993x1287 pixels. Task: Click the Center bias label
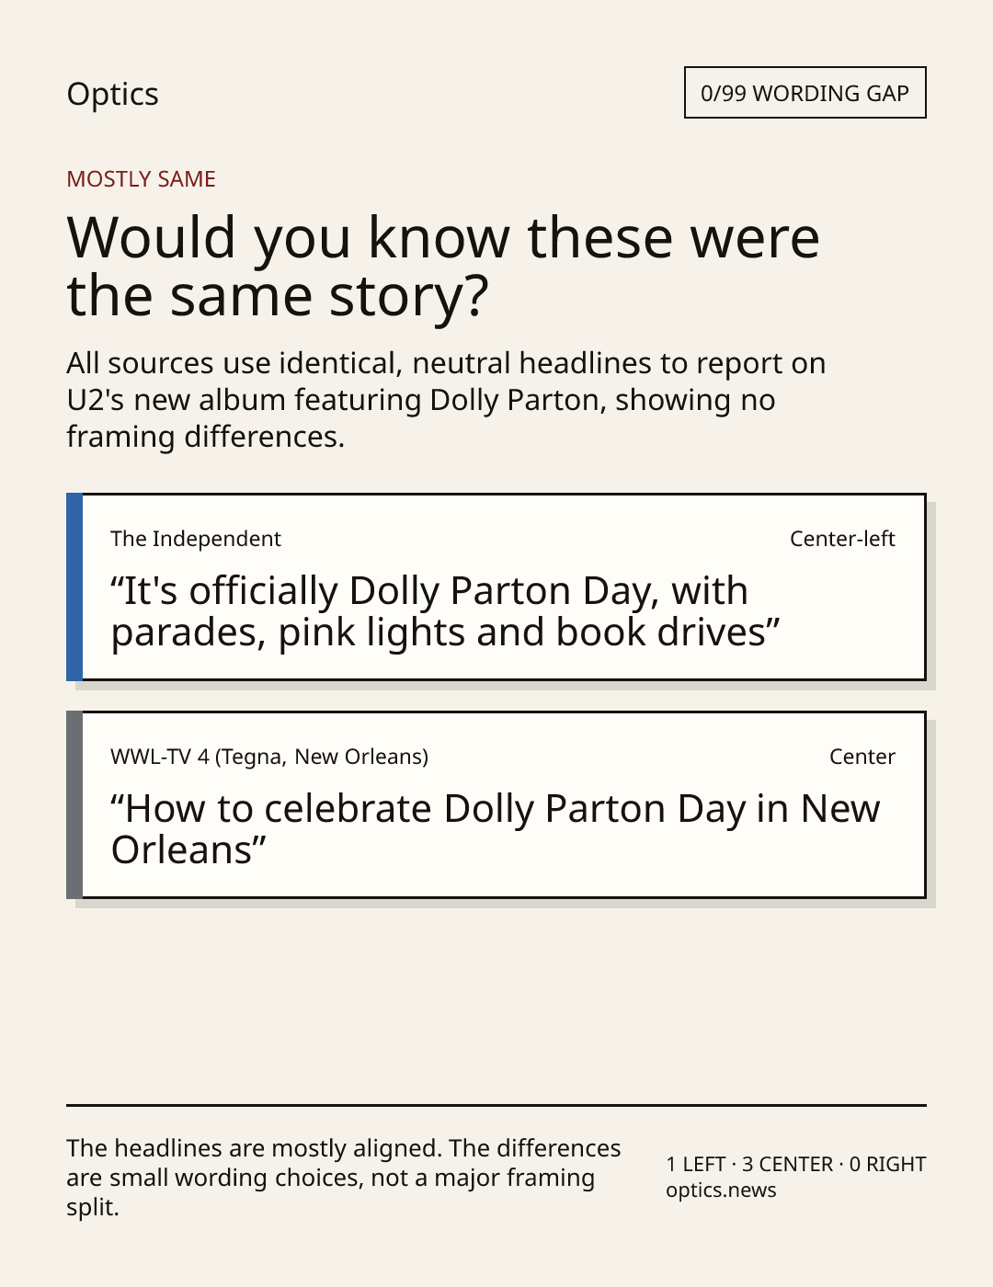862,757
